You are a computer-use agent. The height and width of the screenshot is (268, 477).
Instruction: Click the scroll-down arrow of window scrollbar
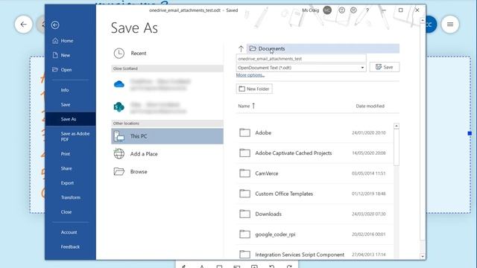(423, 256)
